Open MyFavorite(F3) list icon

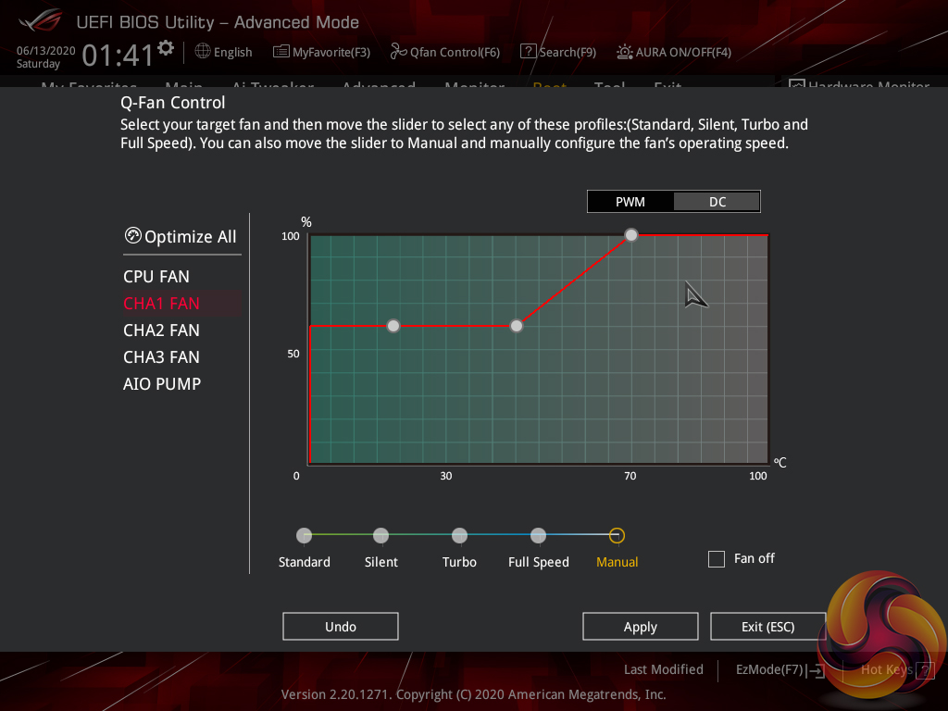point(281,52)
